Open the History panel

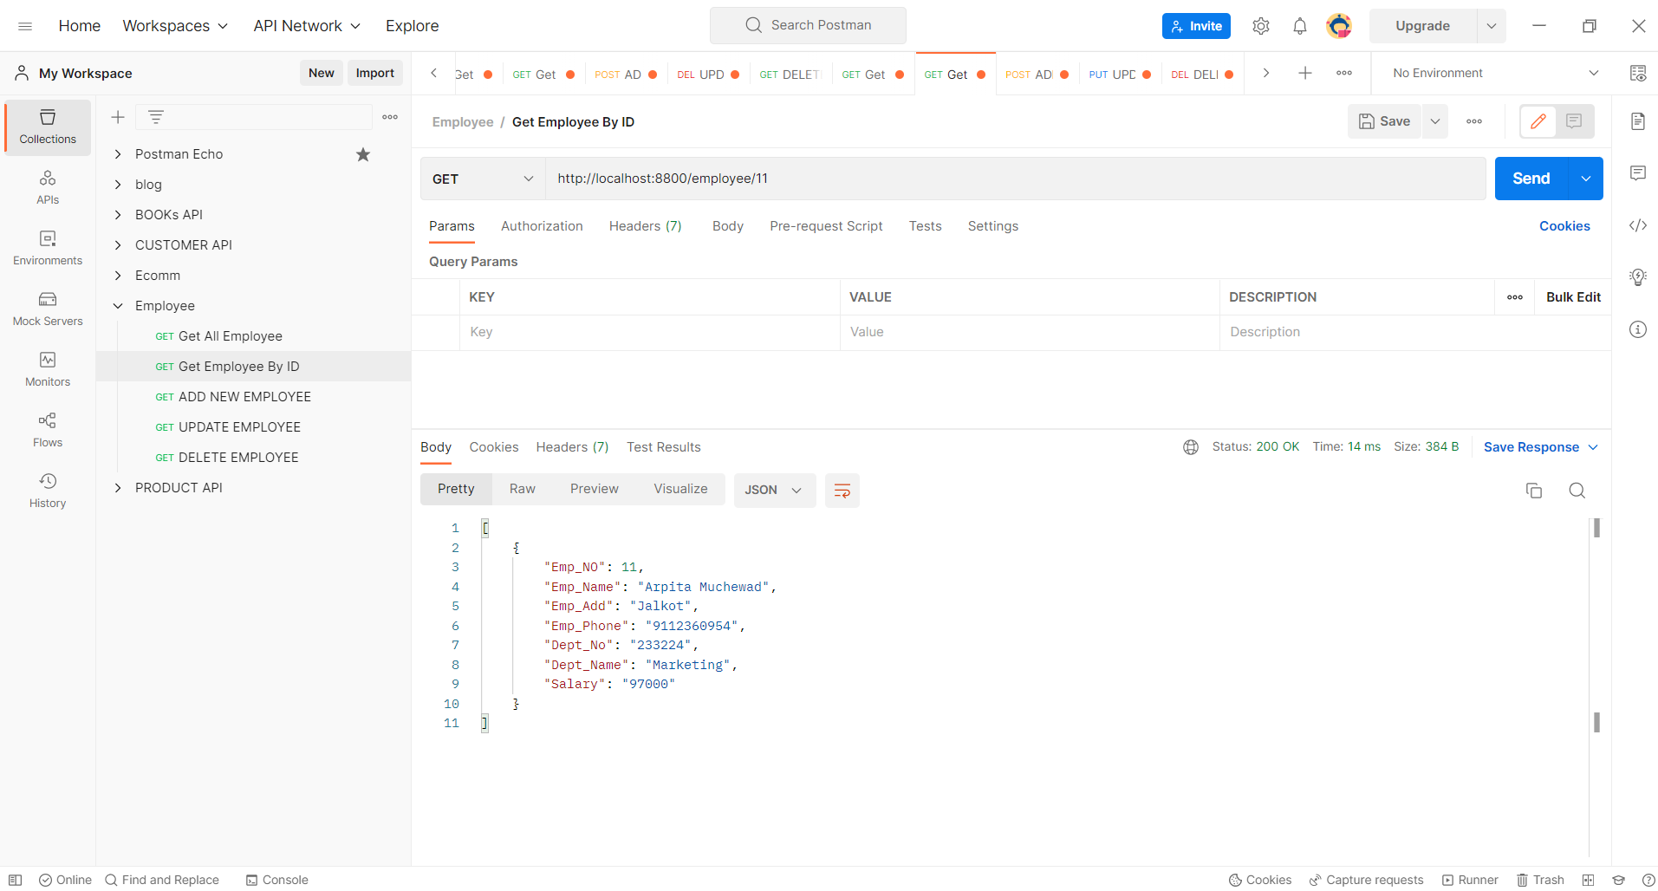pyautogui.click(x=48, y=490)
